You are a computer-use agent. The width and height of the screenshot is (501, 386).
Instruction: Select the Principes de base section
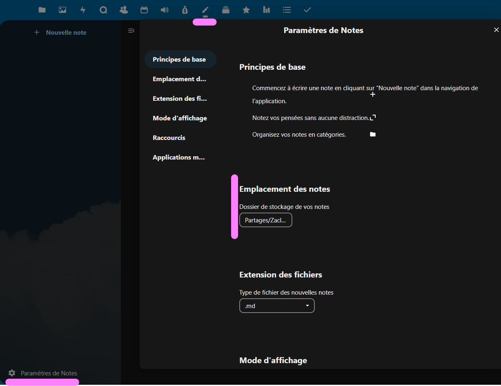point(180,60)
